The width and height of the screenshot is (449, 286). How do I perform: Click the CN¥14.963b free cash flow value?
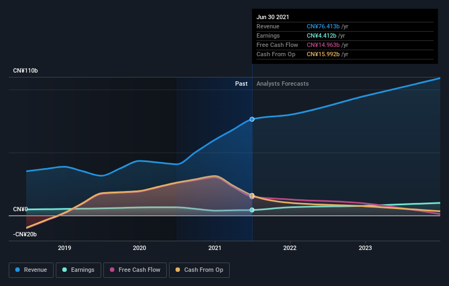click(x=323, y=45)
